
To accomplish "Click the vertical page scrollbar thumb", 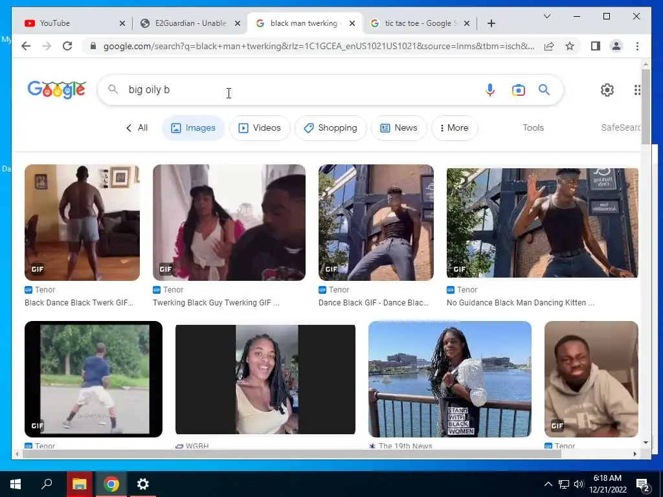I will click(646, 107).
